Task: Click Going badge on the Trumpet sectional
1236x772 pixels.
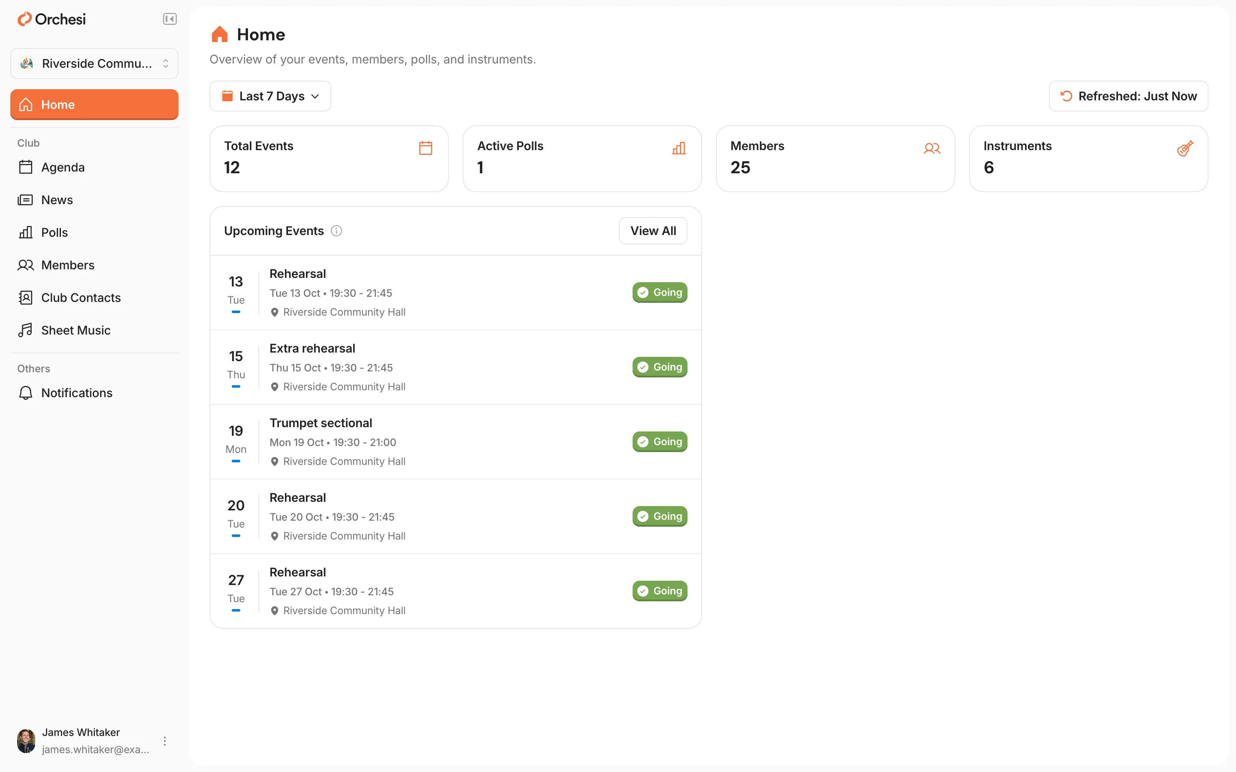Action: (x=659, y=442)
